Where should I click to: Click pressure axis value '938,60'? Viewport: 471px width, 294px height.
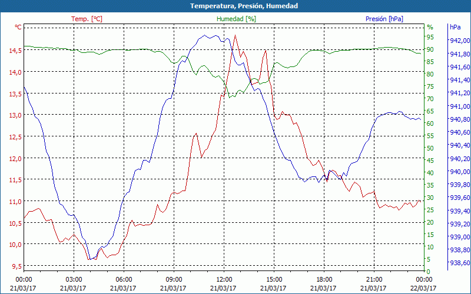(460, 263)
